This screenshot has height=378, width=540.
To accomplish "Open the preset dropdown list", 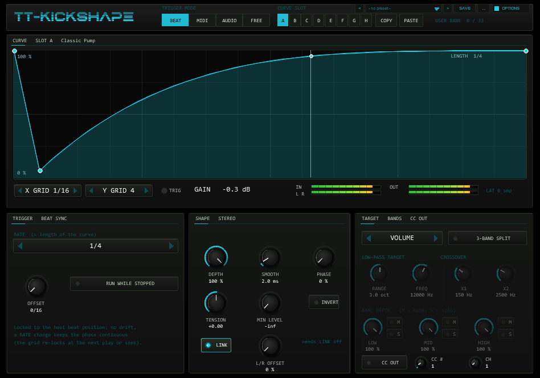I will click(x=404, y=9).
